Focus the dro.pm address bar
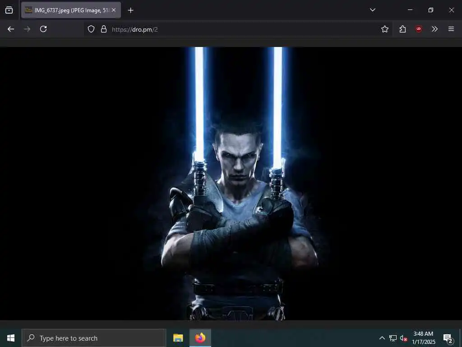This screenshot has width=462, height=347. tap(238, 29)
